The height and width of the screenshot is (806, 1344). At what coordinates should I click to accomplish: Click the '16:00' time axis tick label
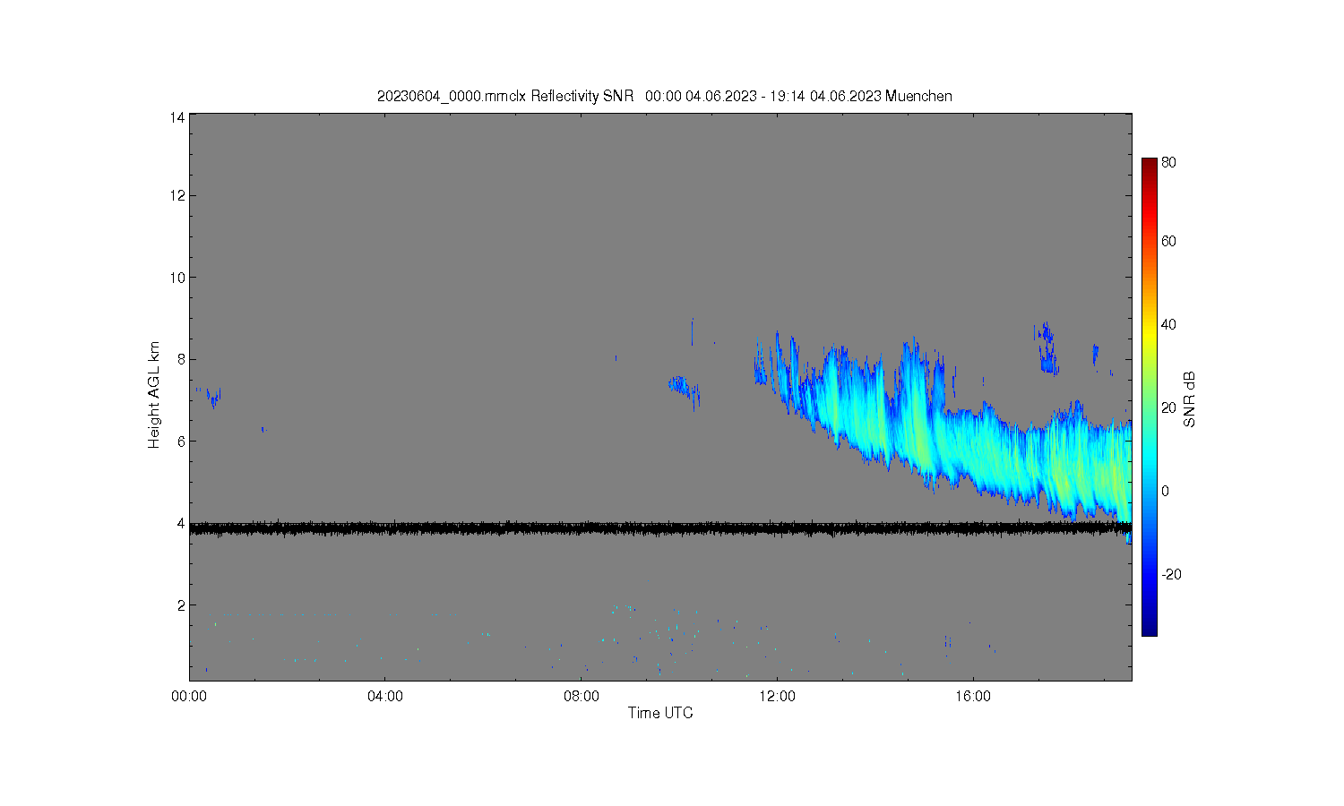point(973,696)
